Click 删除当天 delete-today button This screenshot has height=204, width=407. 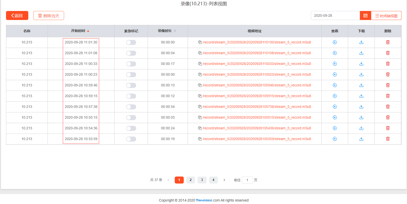[49, 15]
